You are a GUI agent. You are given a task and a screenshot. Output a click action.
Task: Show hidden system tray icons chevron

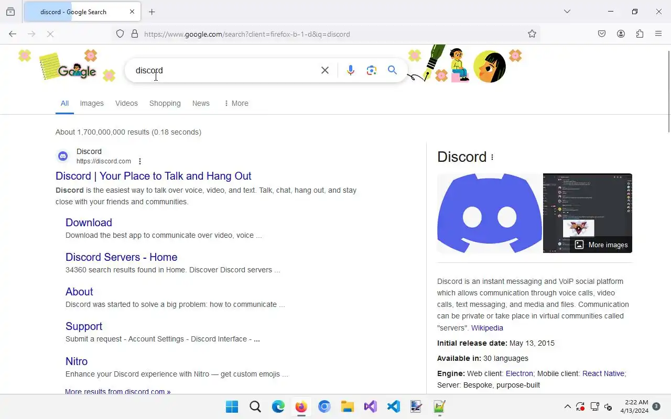tap(567, 406)
